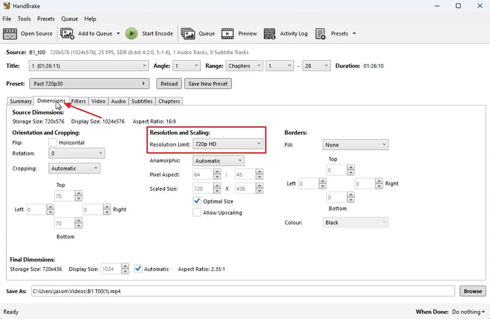Enable Allow Upscaling
Viewport: 490px width, 319px height.
tap(197, 212)
